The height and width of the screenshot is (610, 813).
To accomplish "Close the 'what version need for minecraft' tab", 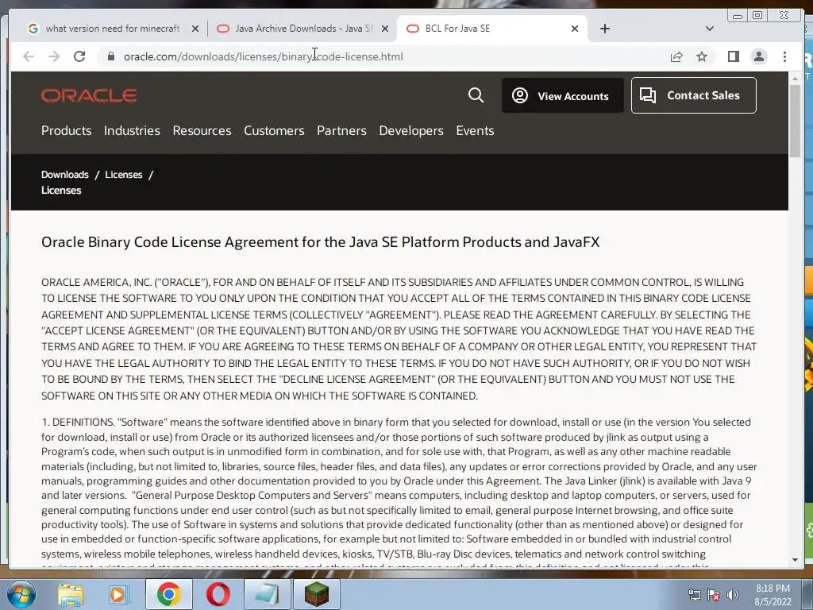I will 195,29.
